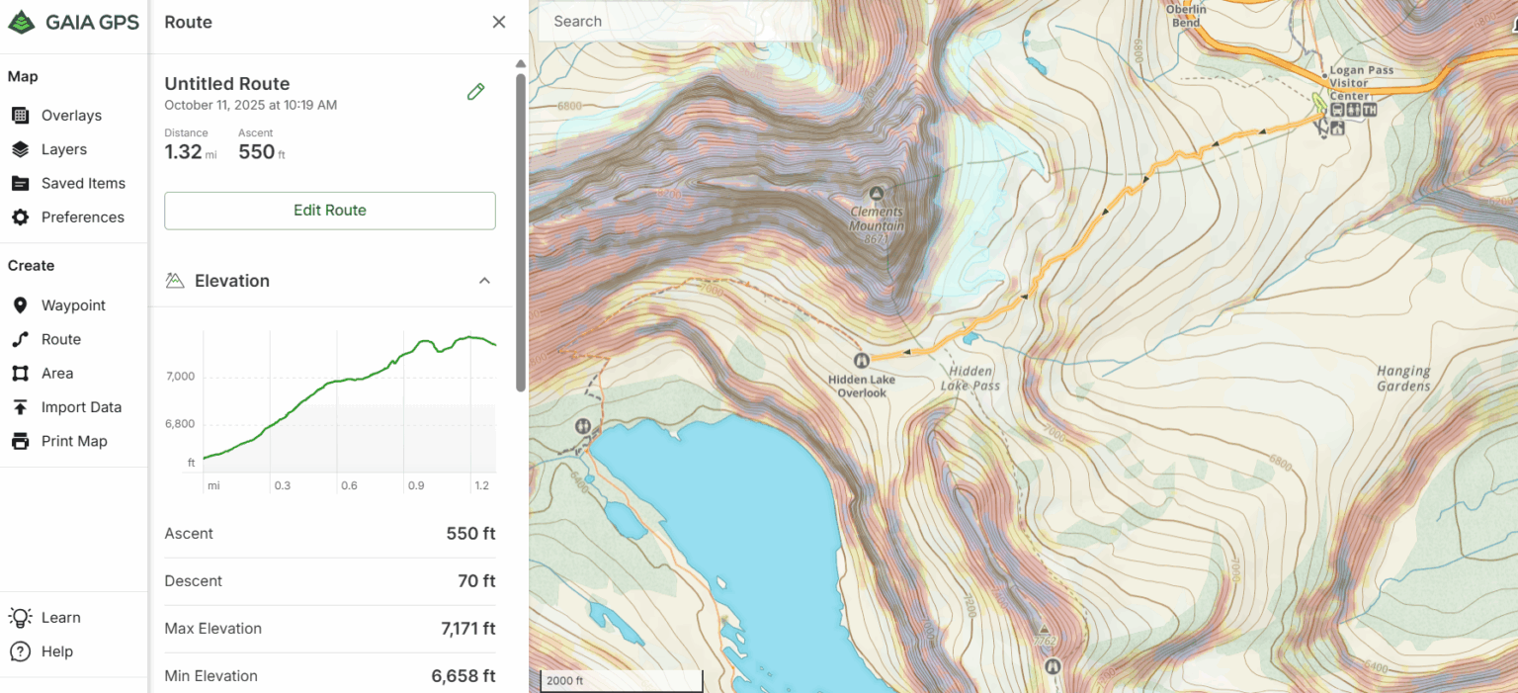Screen dimensions: 1518x693
Task: Open Overlays using its sidebar icon
Action: pos(20,115)
